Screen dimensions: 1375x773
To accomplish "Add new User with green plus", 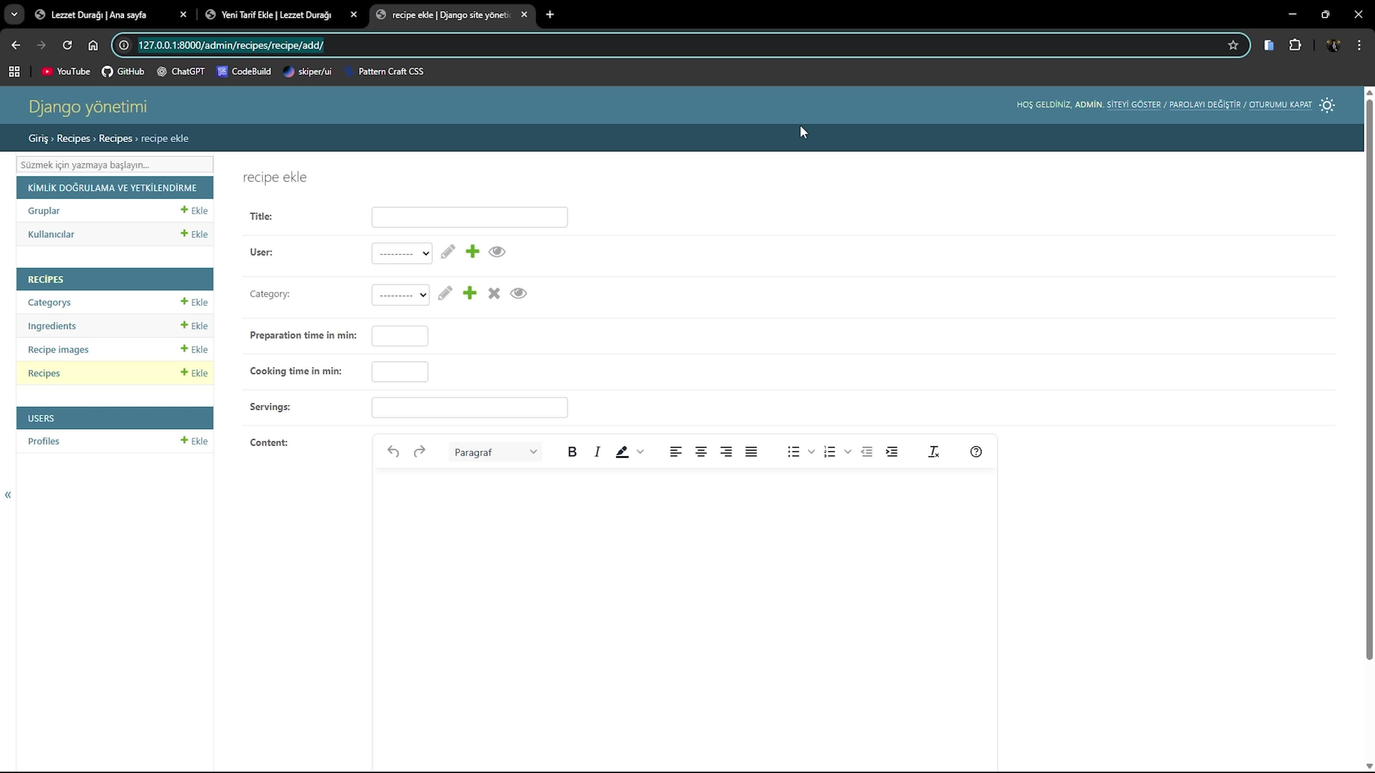I will (x=472, y=252).
